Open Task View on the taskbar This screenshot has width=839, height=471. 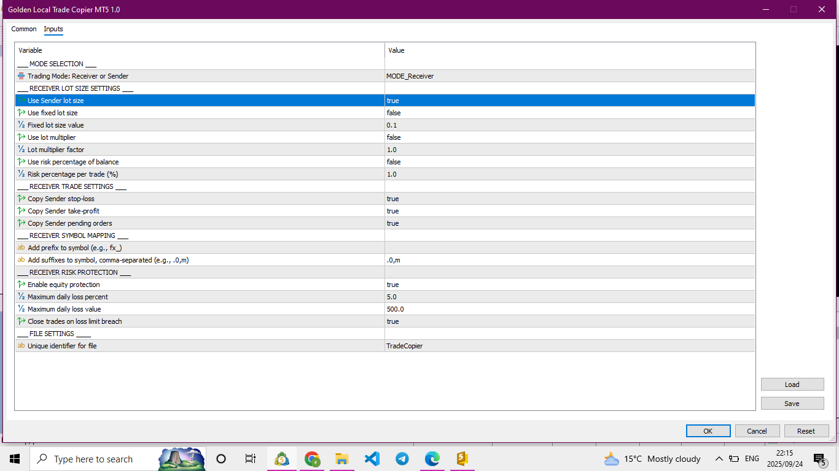coord(250,459)
